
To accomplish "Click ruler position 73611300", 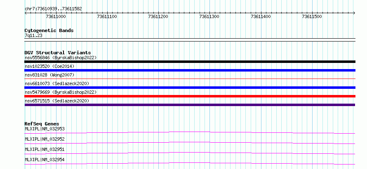I will click(x=209, y=16).
